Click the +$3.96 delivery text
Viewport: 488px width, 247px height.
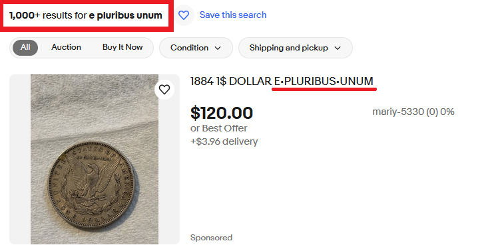[x=224, y=141]
